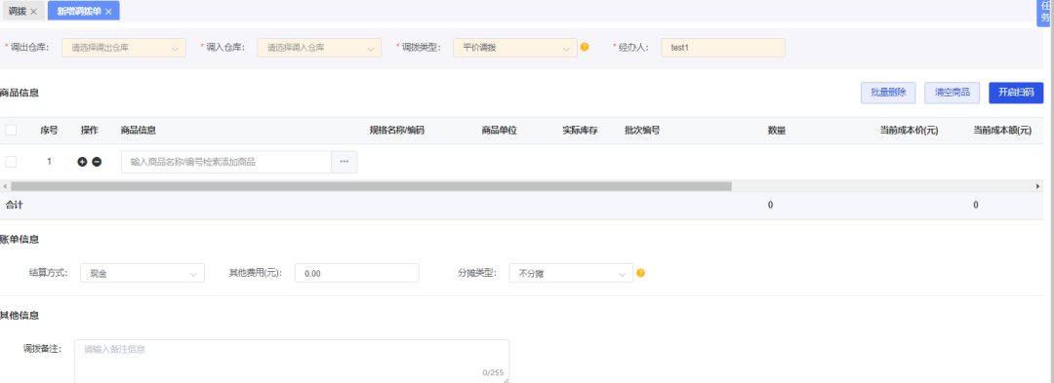Click the 合计 label in the total row
The height and width of the screenshot is (383, 1054).
click(x=14, y=206)
